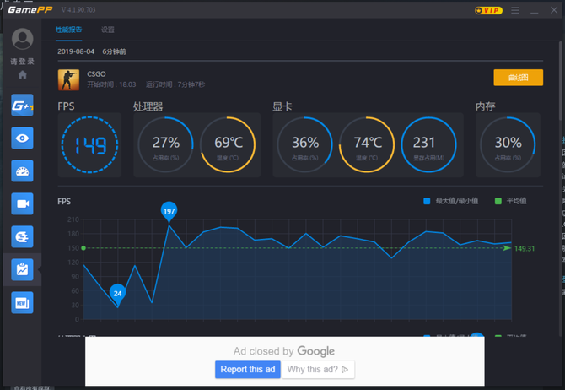Click the Why this ad? link
Screen dimensions: 565x390
[319, 370]
